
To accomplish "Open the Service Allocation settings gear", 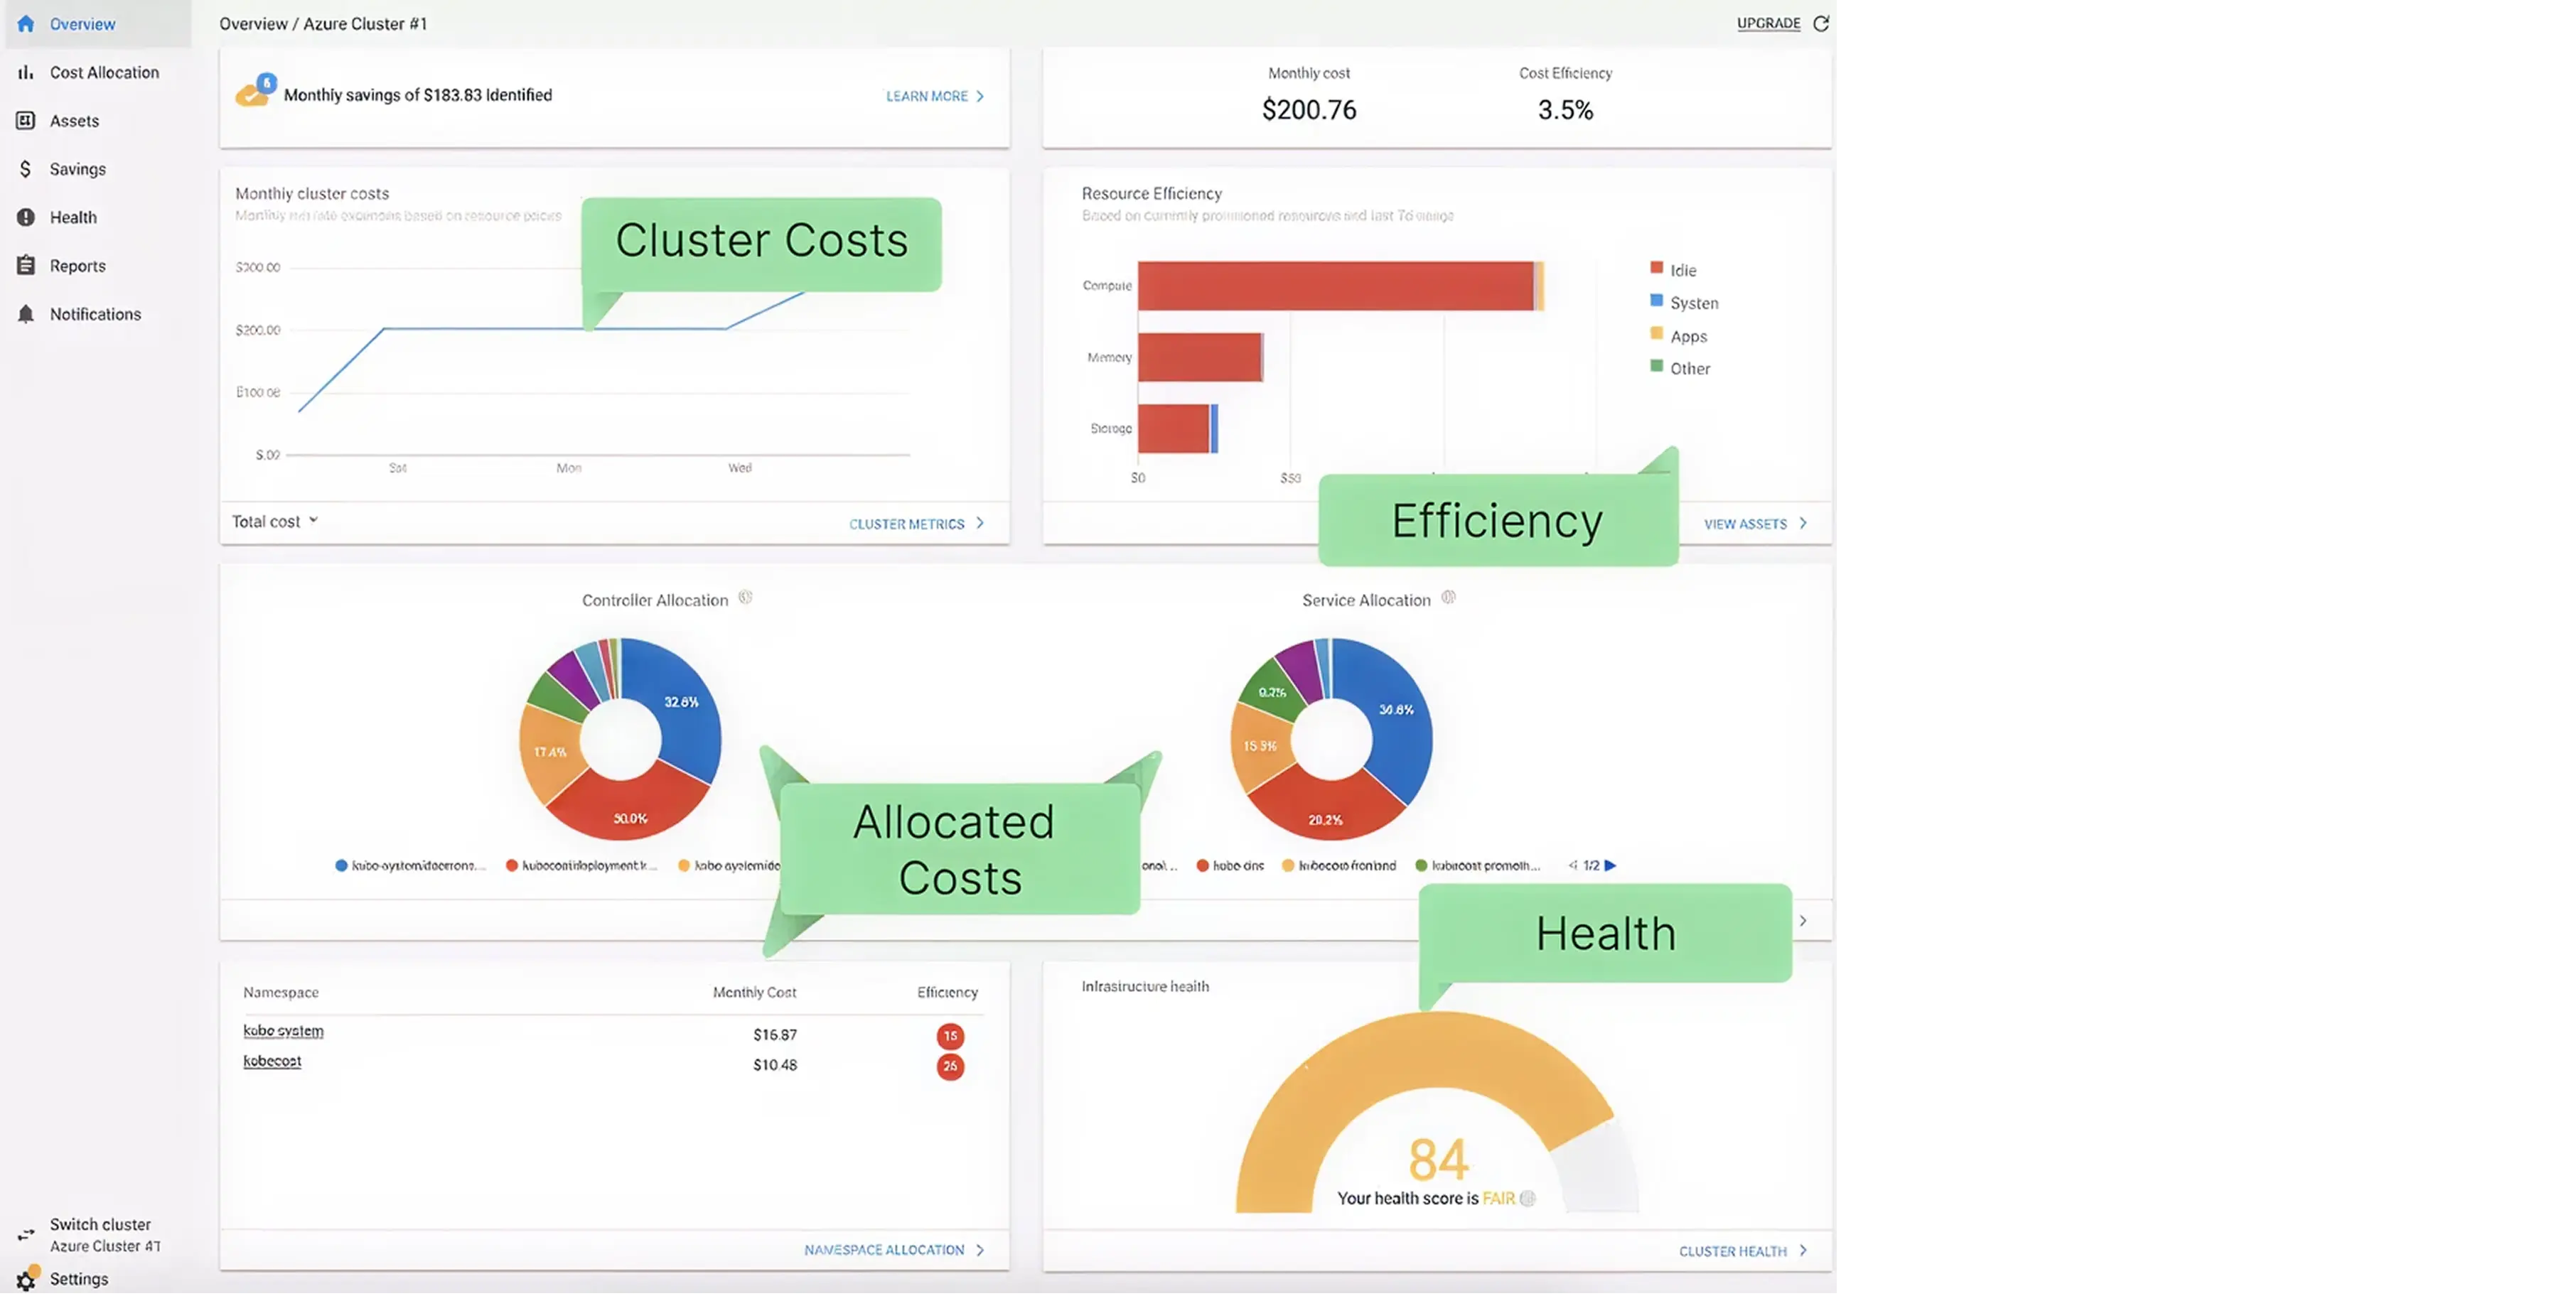I will (1447, 598).
